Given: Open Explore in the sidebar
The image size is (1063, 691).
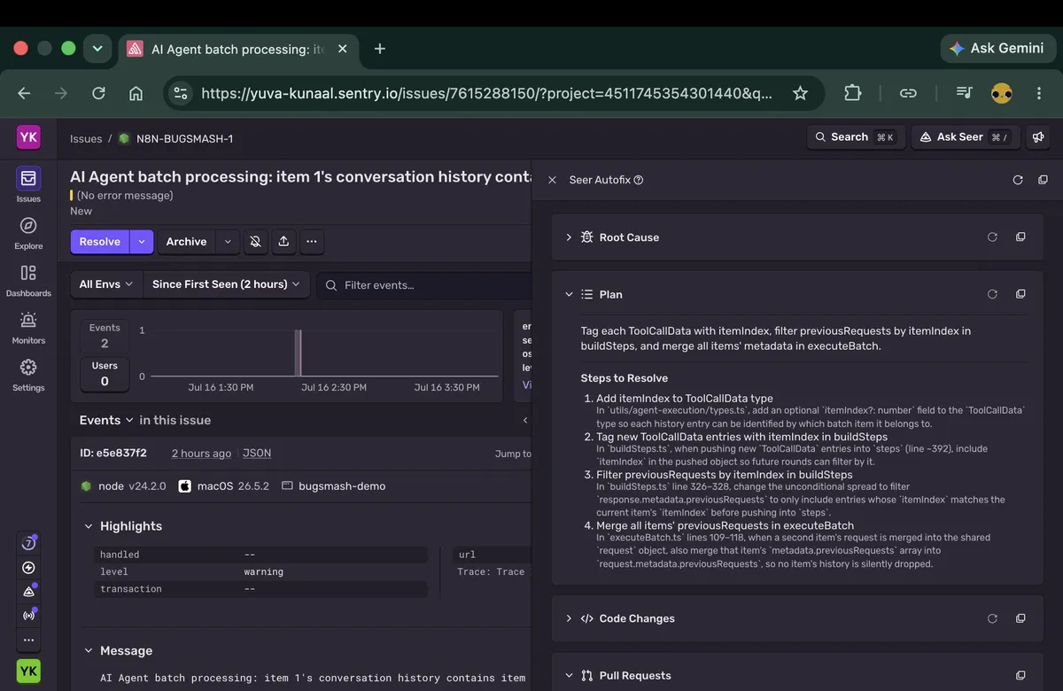Looking at the screenshot, I should point(28,233).
